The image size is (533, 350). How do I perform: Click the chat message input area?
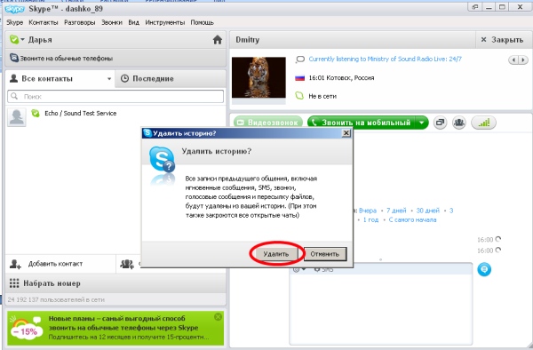coord(381,309)
